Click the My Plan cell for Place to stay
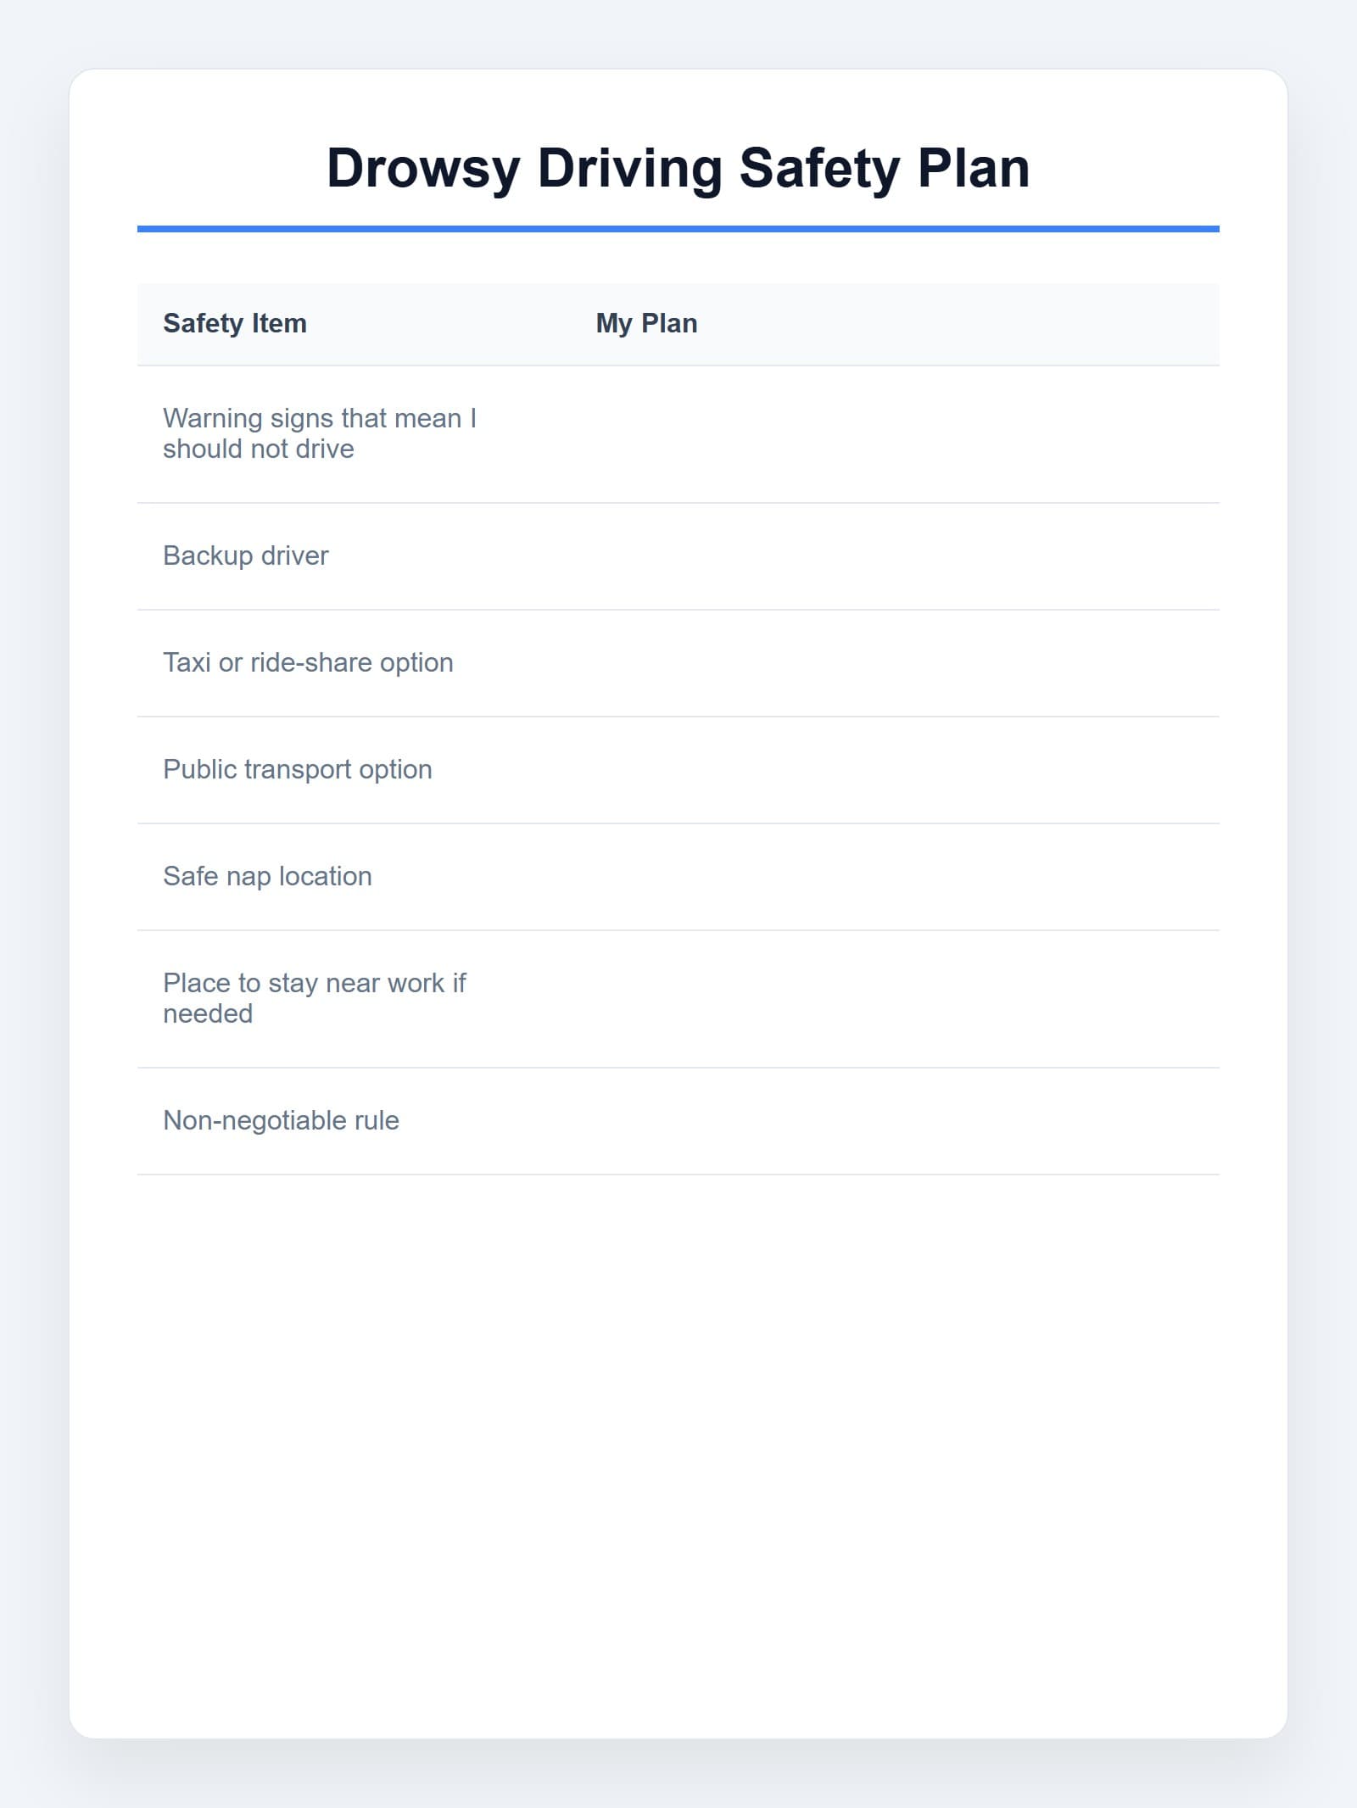Image resolution: width=1357 pixels, height=1808 pixels. coord(895,999)
